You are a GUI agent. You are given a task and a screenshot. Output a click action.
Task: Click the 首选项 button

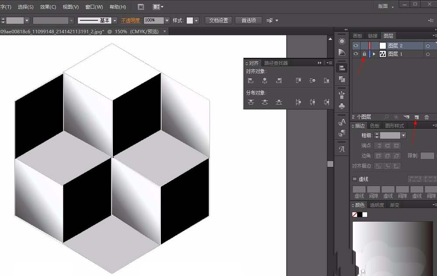pyautogui.click(x=248, y=21)
